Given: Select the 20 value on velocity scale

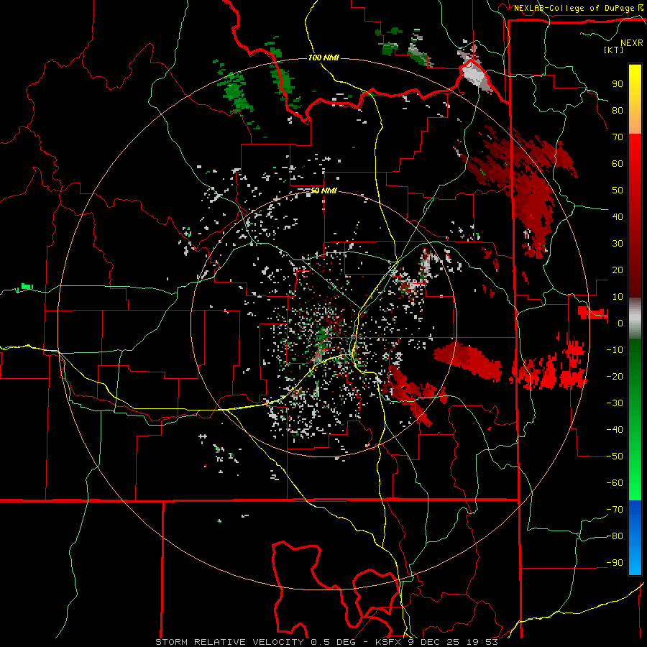Looking at the screenshot, I should (618, 270).
